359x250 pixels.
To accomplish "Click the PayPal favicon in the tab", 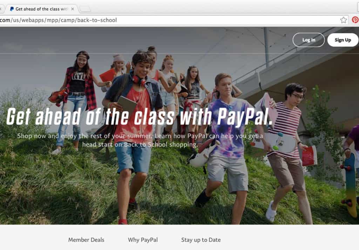I will (12, 9).
